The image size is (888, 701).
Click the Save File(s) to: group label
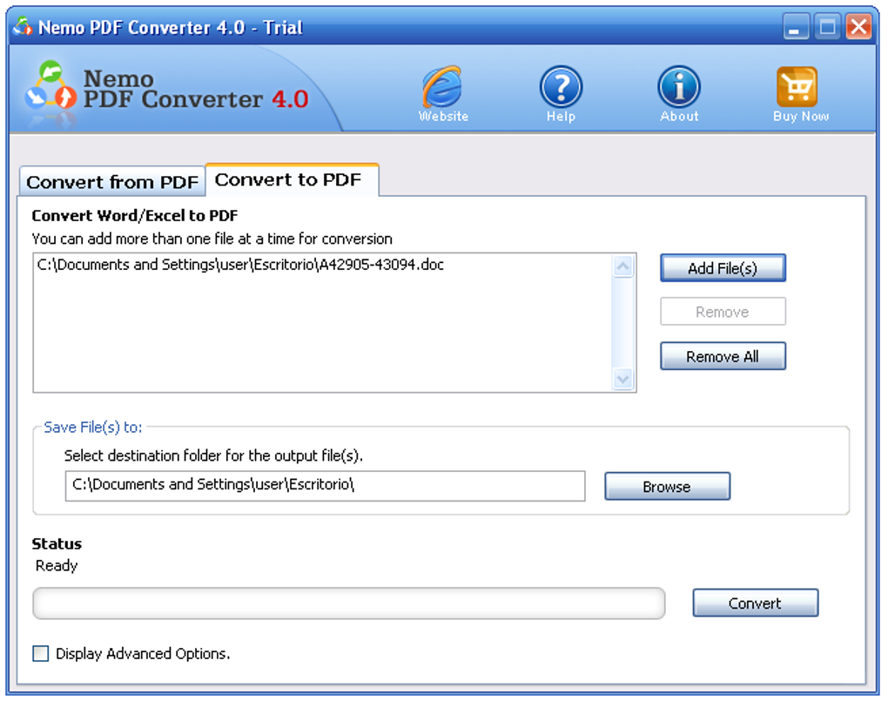[x=93, y=427]
